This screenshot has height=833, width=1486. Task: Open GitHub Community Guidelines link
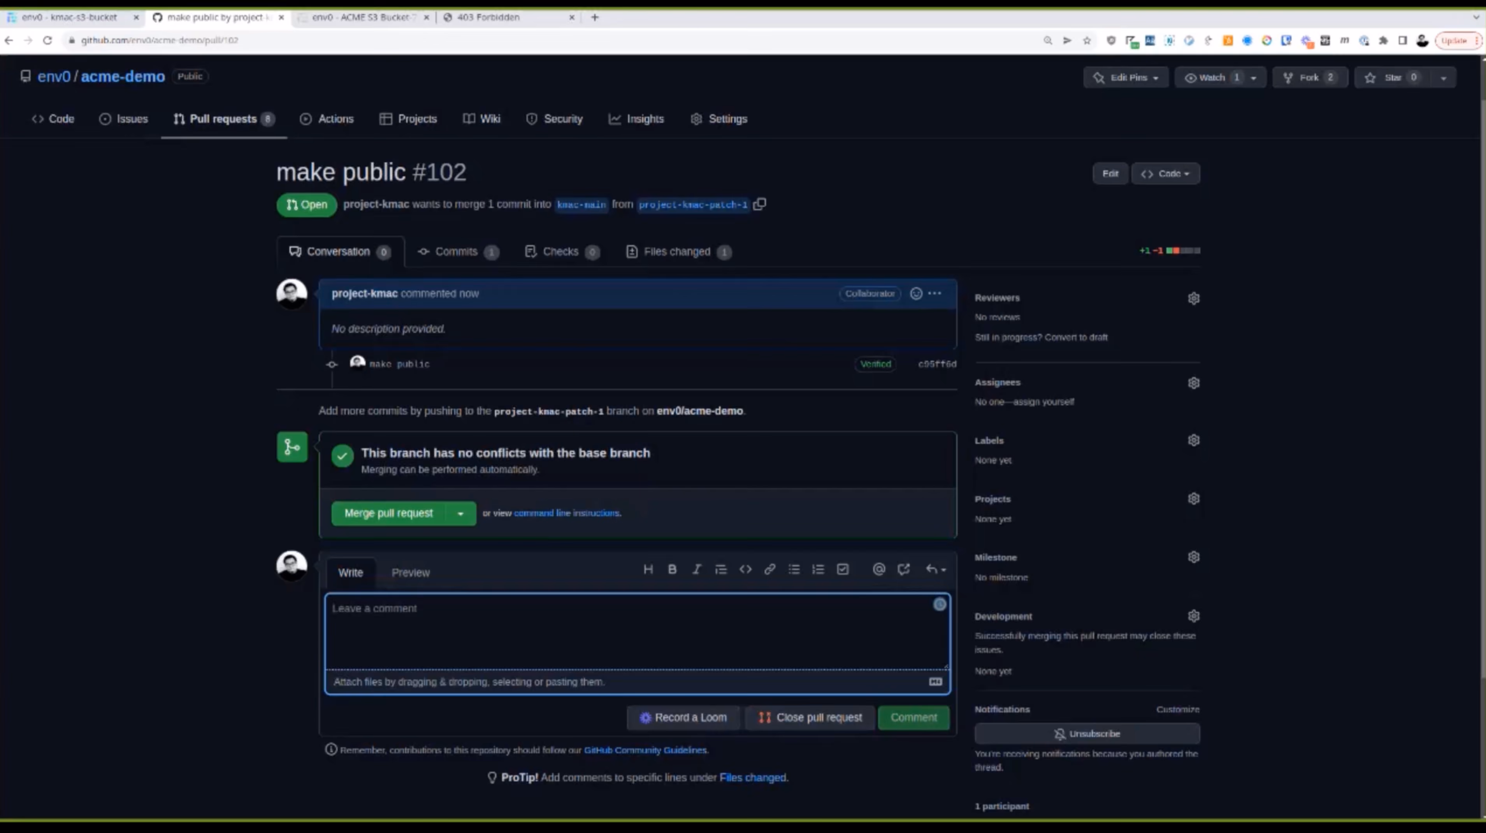[x=646, y=750]
